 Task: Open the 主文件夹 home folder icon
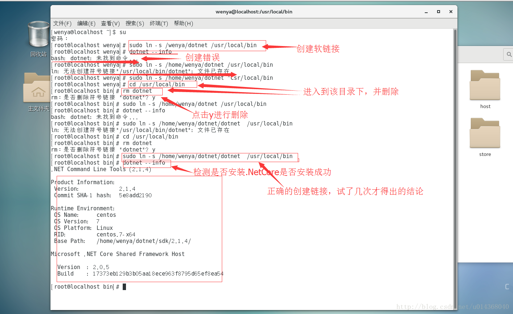[38, 87]
